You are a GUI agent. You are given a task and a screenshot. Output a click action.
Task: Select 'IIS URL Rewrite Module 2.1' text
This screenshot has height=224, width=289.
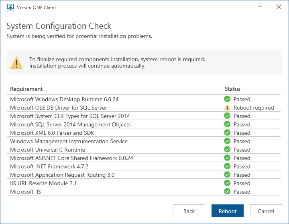[43, 183]
